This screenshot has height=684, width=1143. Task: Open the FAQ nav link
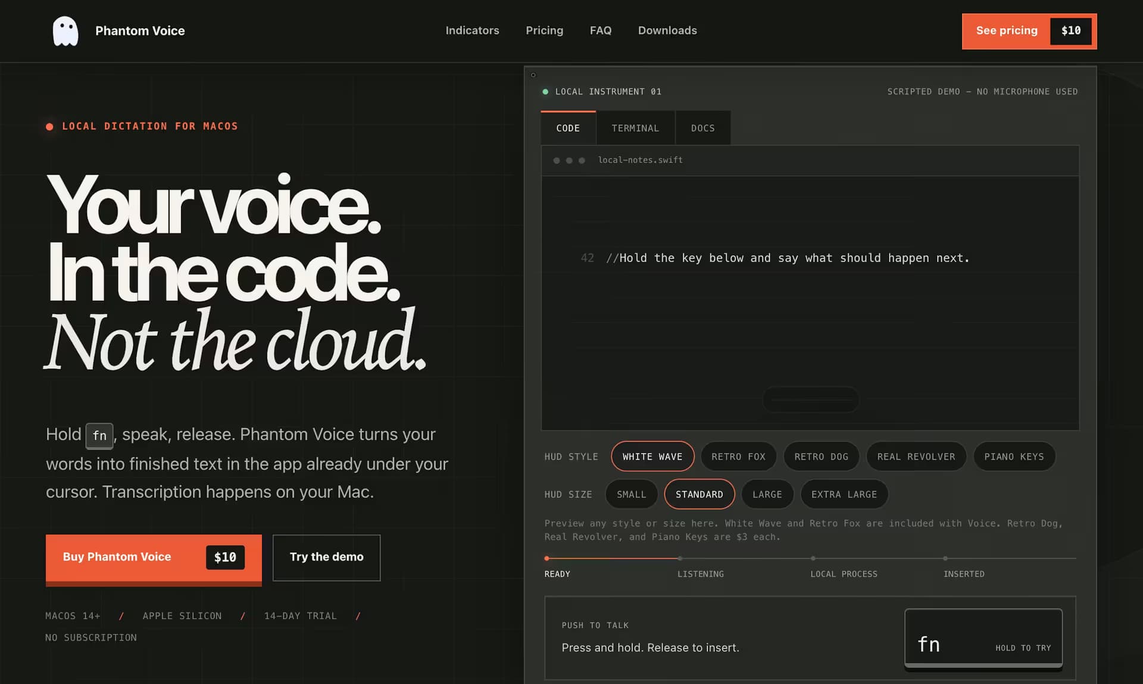click(601, 30)
